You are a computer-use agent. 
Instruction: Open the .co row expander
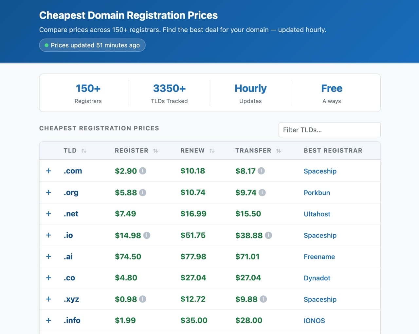(48, 278)
